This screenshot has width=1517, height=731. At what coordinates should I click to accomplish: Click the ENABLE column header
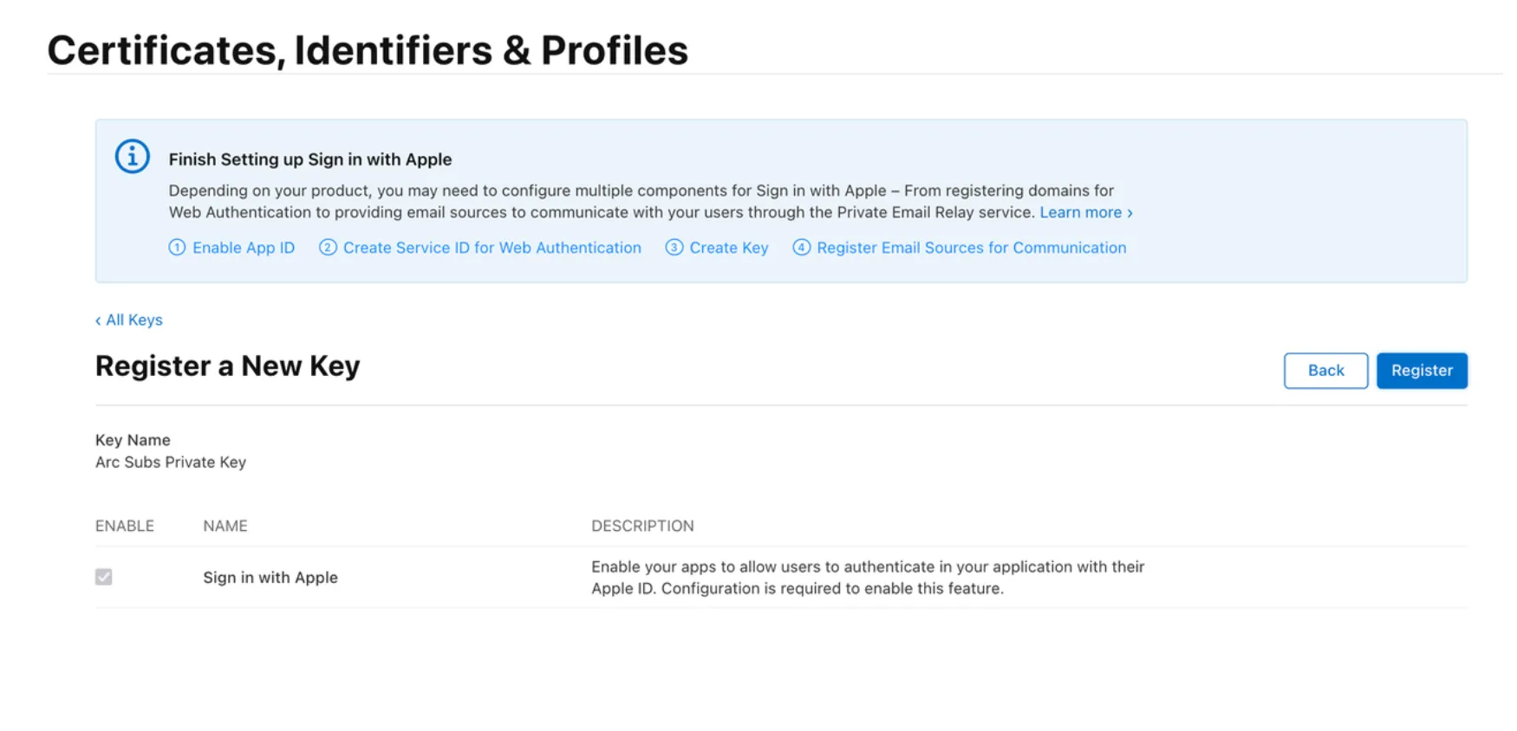point(125,526)
